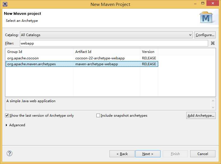Proceed with the Next button
The image size is (221, 164).
(148, 154)
